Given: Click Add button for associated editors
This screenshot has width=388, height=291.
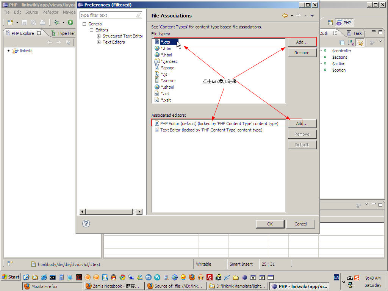Looking at the screenshot, I should pyautogui.click(x=302, y=124).
